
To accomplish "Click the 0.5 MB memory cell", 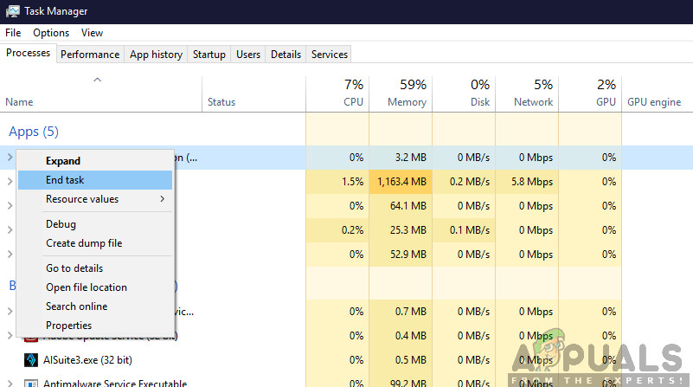I will 401,360.
